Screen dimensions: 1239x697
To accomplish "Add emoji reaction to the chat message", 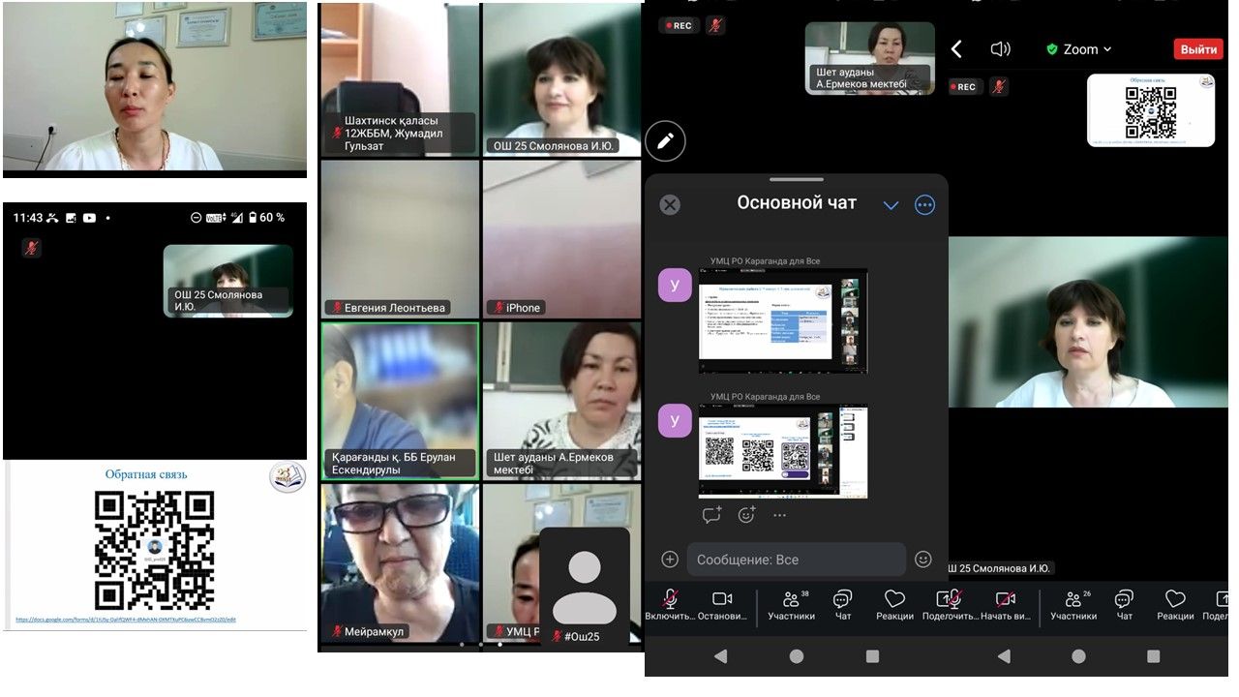I will click(x=746, y=515).
